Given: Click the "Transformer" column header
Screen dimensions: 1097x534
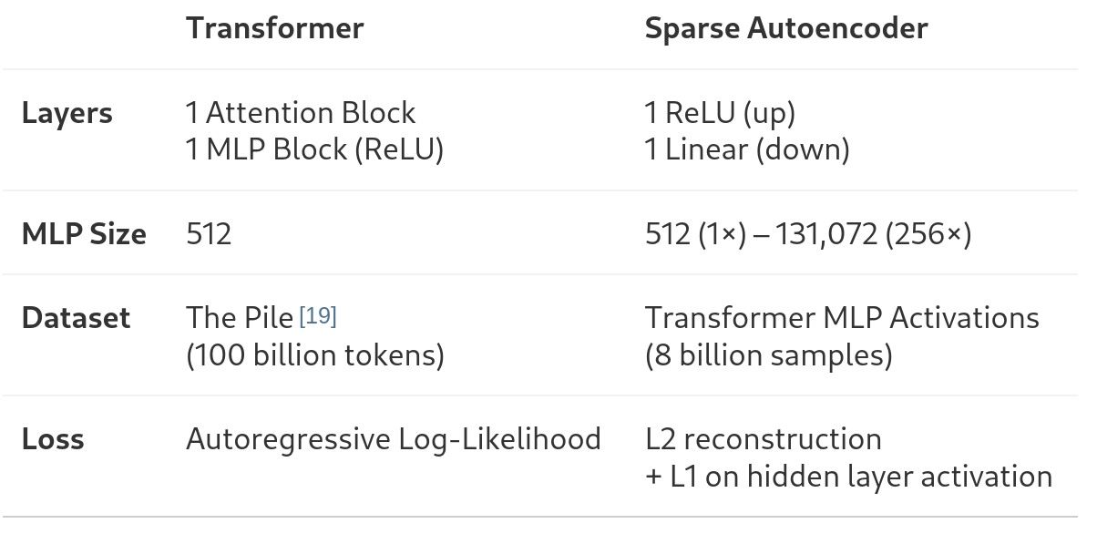Looking at the screenshot, I should point(274,28).
